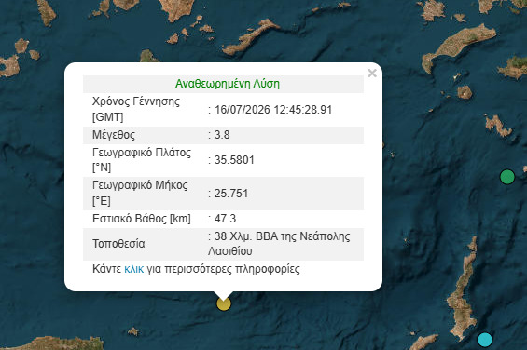Image resolution: width=527 pixels, height=350 pixels.
Task: Select the yellow earthquake marker below popup
Action: pyautogui.click(x=224, y=303)
